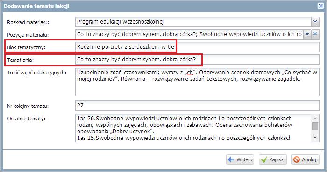Screen dimensions: 327x172
Task: Click the Pozycja materiału combo box field
Action: pos(189,34)
